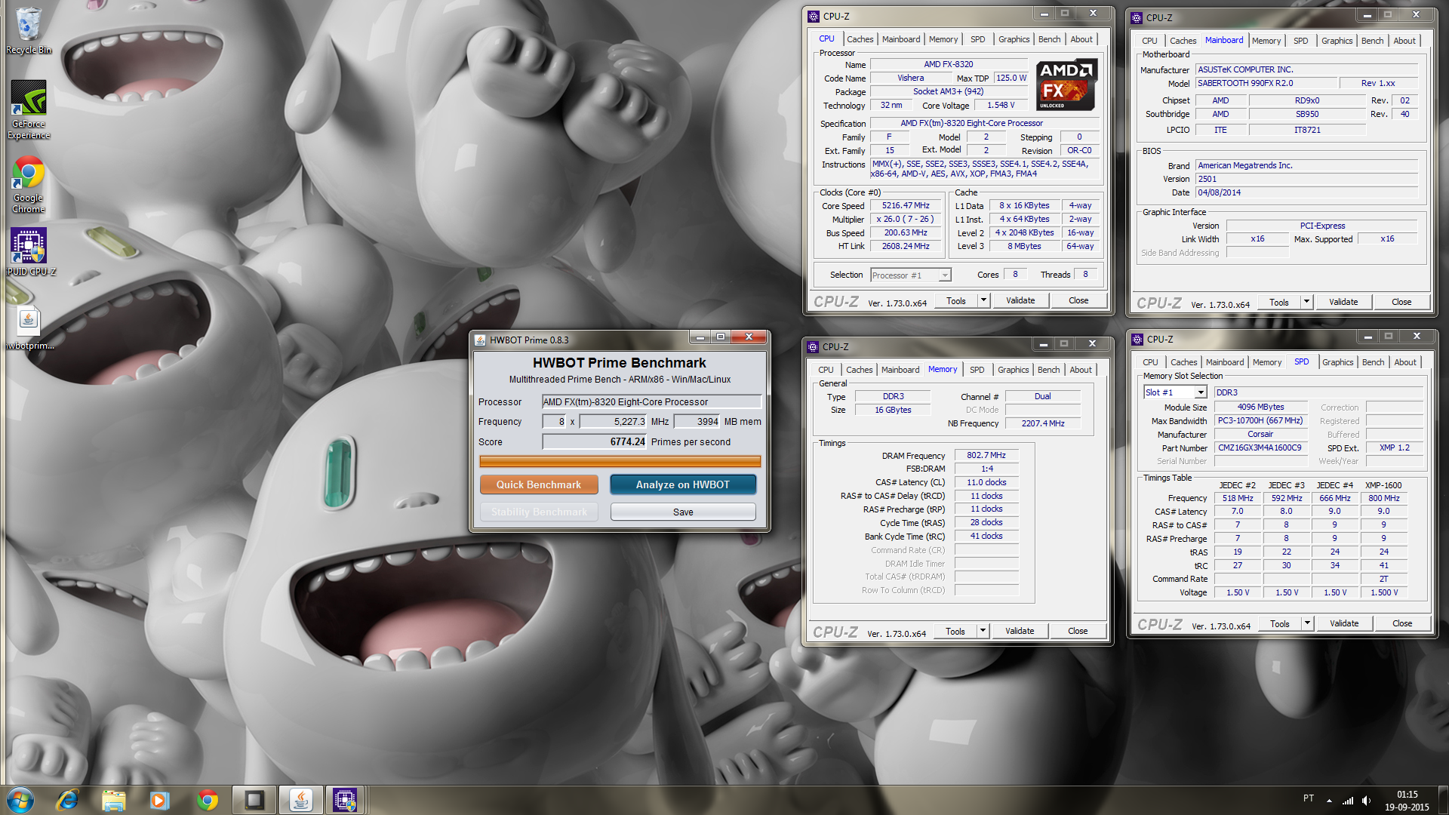Switch to Caches tab in CPU window
The width and height of the screenshot is (1449, 815).
[860, 39]
